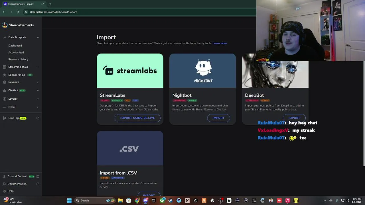Screen dimensions: 365x205
Task: Open Apple Music taskbar icon
Action: (x=287, y=200)
